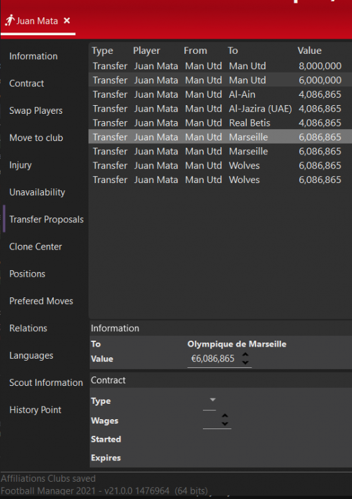
Task: Open the Relations section
Action: [x=28, y=328]
